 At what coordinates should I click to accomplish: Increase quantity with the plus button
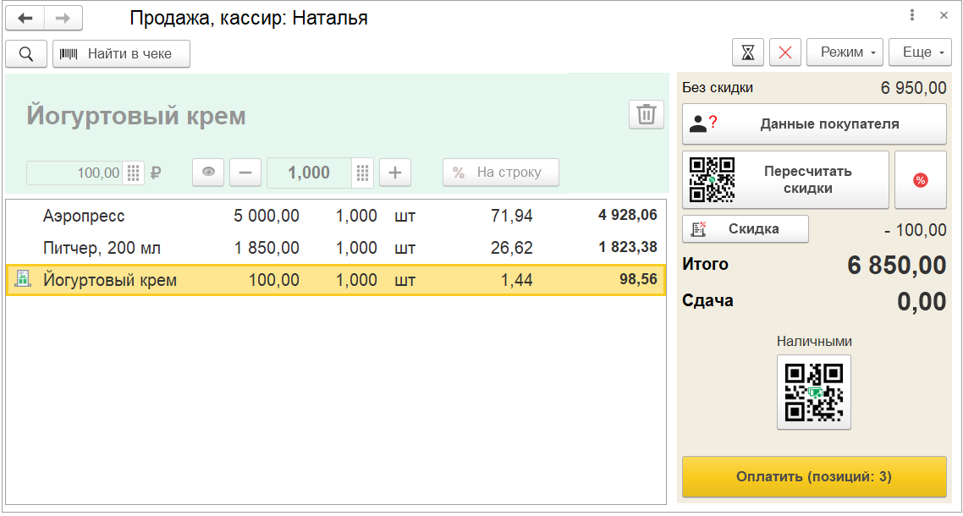point(394,173)
